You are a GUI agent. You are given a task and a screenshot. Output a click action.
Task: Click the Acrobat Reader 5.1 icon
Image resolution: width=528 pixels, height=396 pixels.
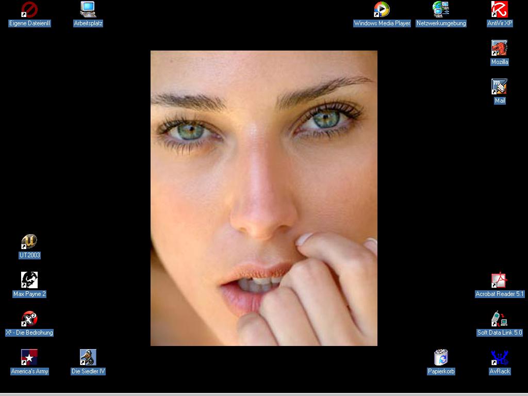(499, 280)
